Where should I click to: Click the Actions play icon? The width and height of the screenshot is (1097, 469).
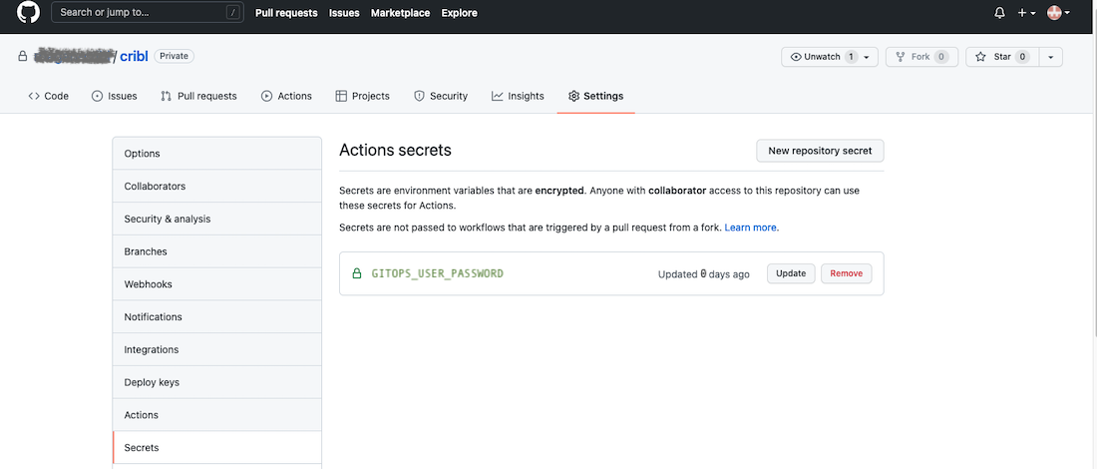(266, 96)
